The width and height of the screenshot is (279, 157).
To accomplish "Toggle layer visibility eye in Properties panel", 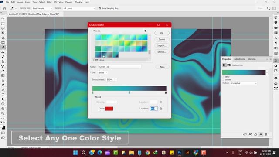I will [x=261, y=134].
